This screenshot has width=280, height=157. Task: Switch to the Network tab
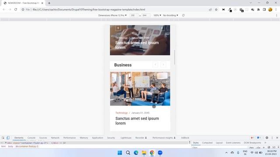tap(55, 138)
